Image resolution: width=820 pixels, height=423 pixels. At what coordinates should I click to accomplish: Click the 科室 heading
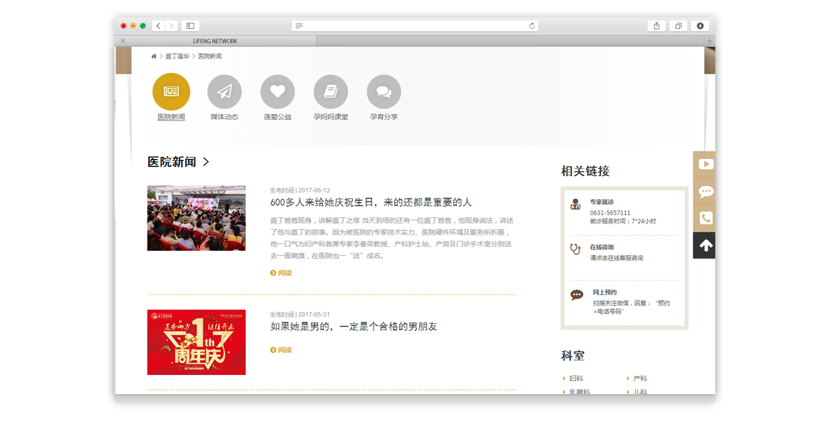[573, 356]
